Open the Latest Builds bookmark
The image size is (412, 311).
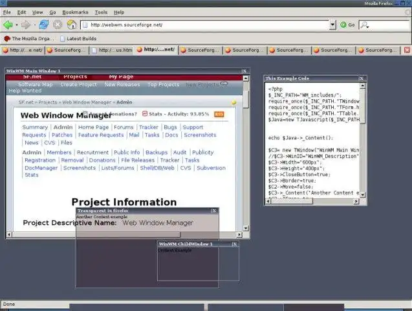pyautogui.click(x=78, y=39)
